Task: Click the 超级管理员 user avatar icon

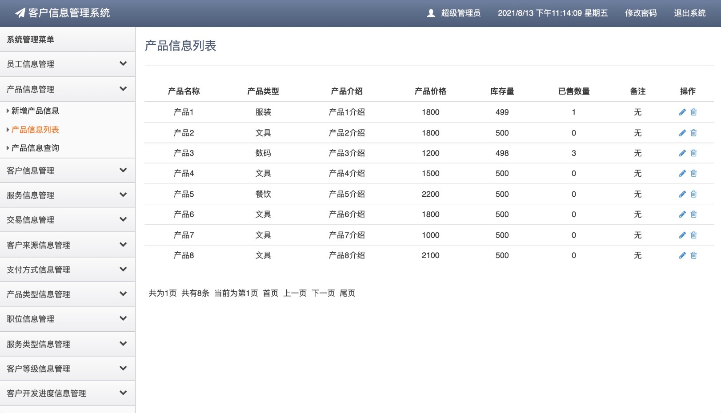Action: pos(431,13)
